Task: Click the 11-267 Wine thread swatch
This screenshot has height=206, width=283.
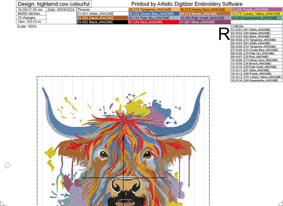Action: tap(205, 22)
